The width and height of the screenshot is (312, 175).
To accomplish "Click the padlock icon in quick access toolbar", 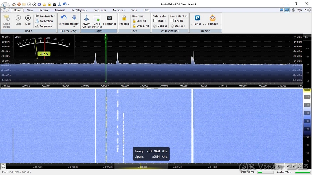I will tap(49, 4).
